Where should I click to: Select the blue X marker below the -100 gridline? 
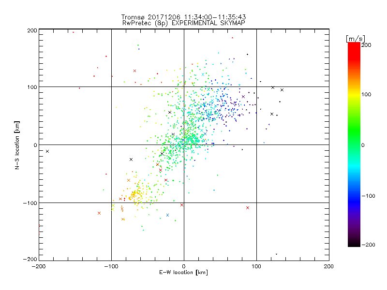167,215
